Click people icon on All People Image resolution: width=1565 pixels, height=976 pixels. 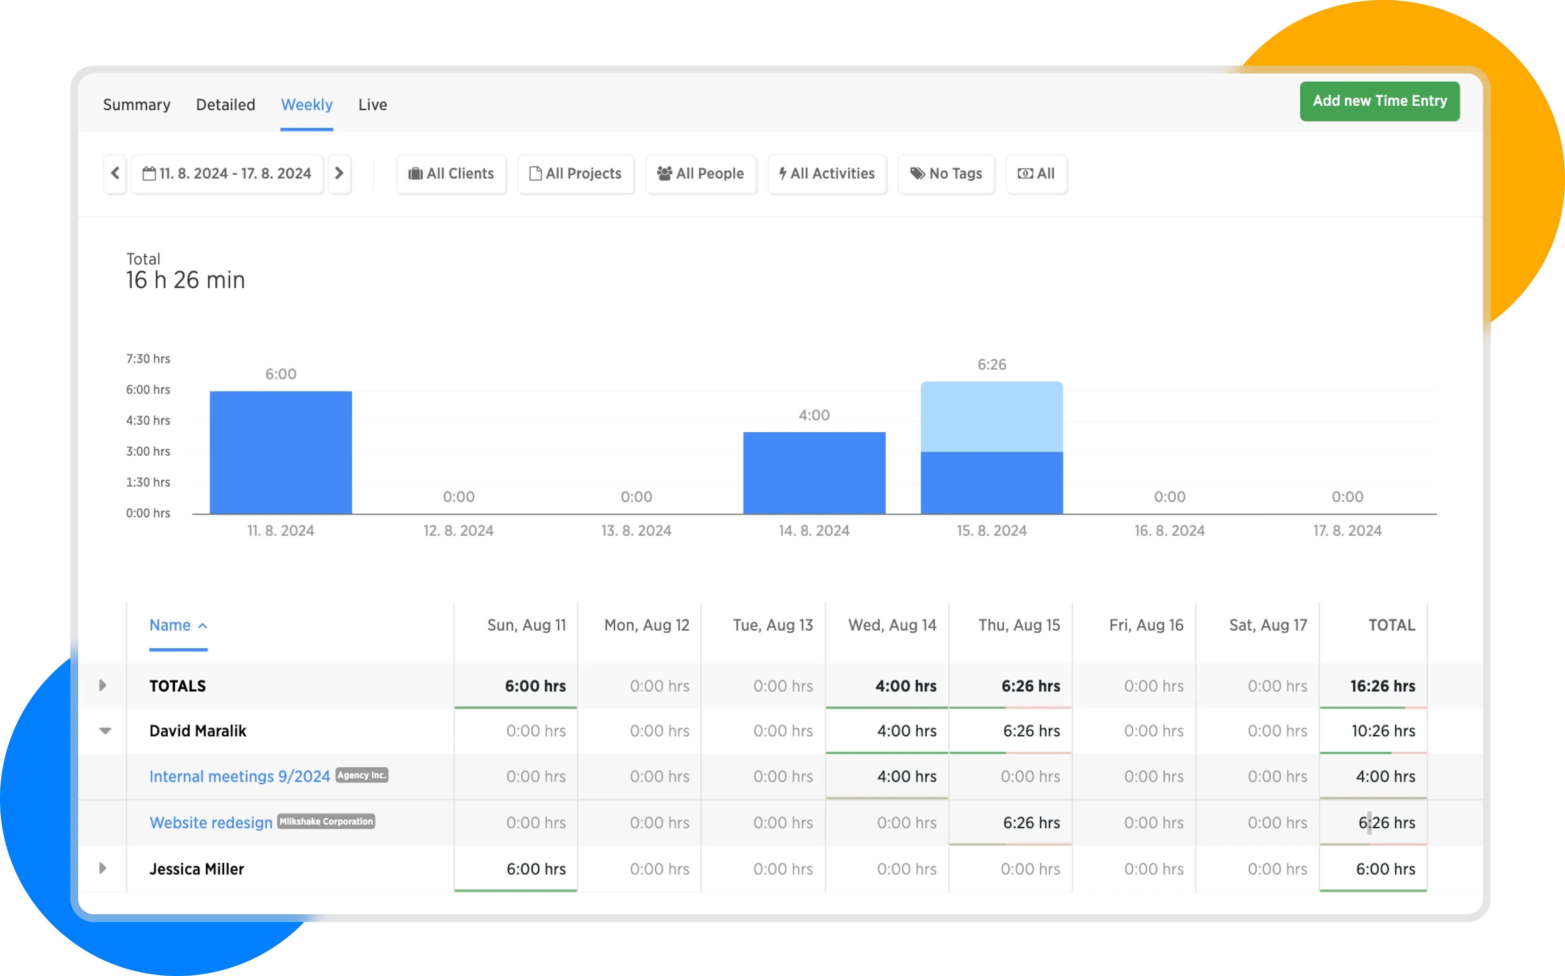(664, 173)
